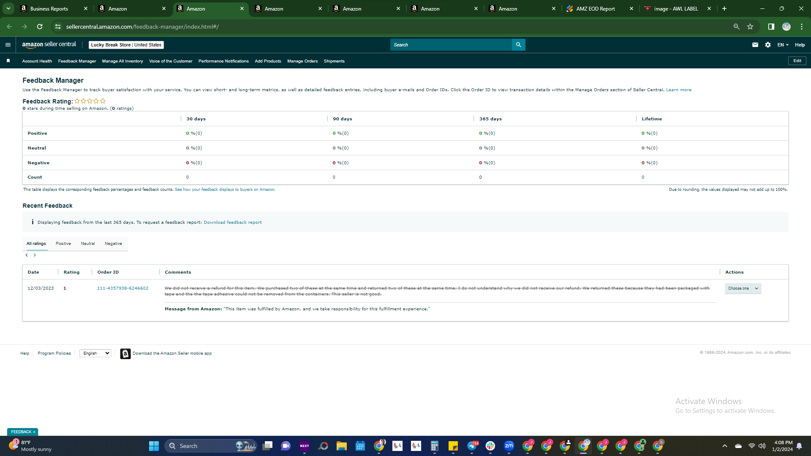The width and height of the screenshot is (811, 456).
Task: Switch to the Business Reports browser tab
Action: 54,8
